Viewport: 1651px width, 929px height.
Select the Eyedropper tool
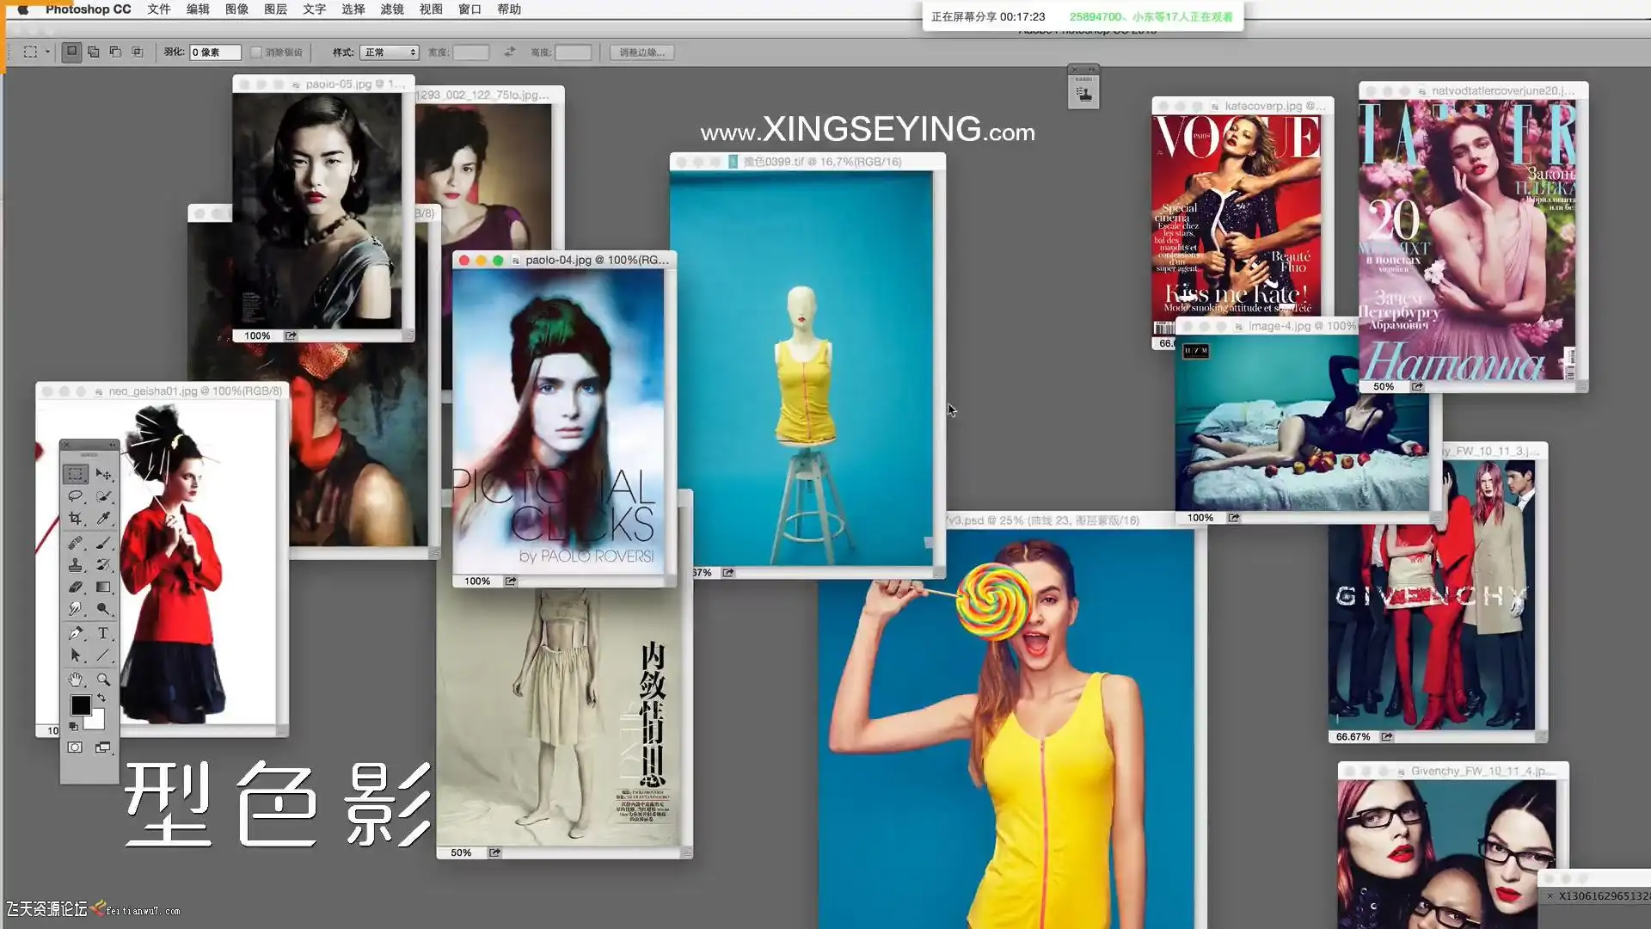(103, 519)
